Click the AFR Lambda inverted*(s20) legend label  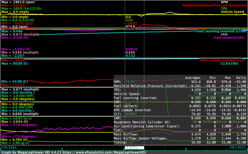(x=223, y=60)
